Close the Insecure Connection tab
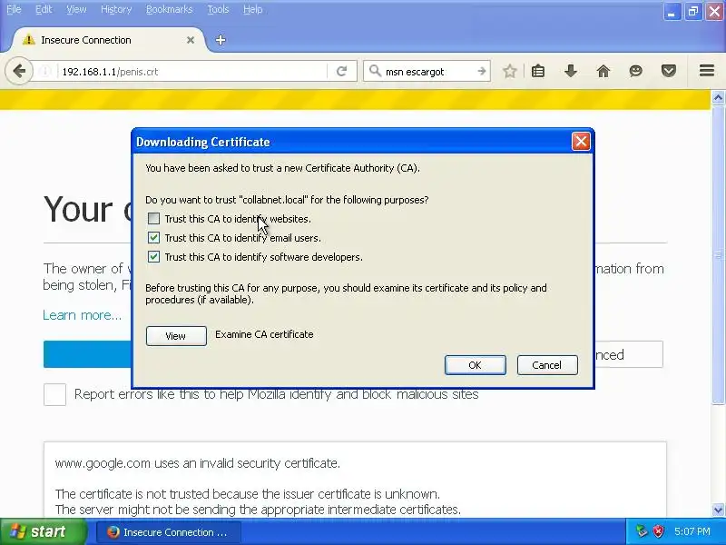The width and height of the screenshot is (726, 545). (x=191, y=40)
